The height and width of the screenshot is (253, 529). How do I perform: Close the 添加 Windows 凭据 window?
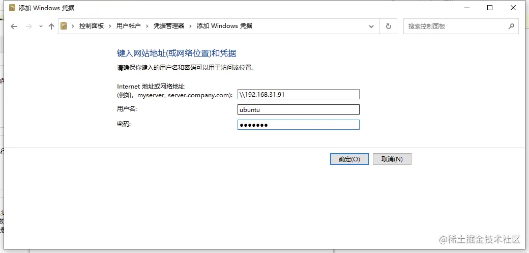pyautogui.click(x=513, y=8)
